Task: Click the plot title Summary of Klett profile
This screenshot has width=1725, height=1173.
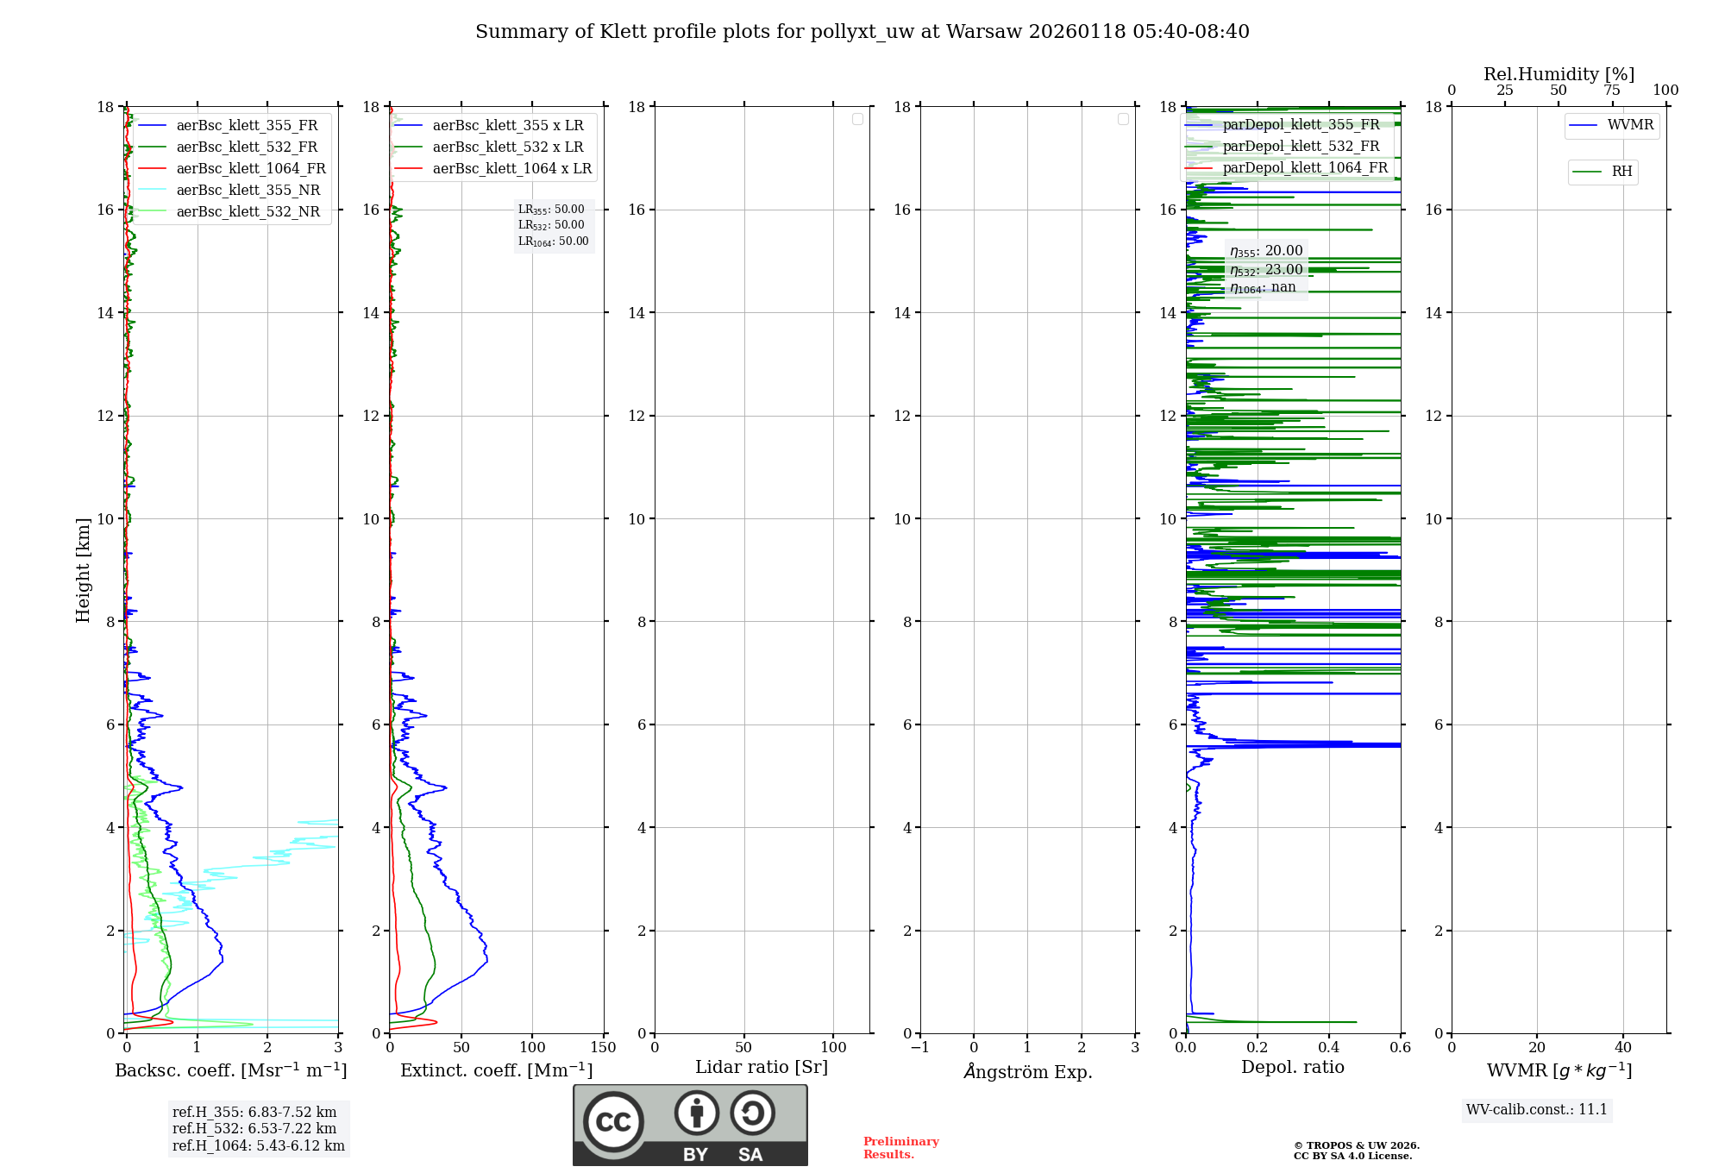Action: click(862, 32)
